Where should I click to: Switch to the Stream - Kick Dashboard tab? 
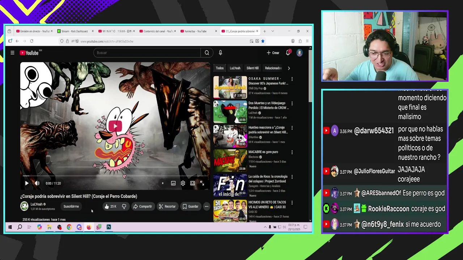pos(75,31)
